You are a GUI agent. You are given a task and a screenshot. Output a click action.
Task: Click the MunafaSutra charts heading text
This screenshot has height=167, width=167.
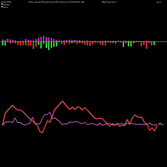tap(56, 2)
